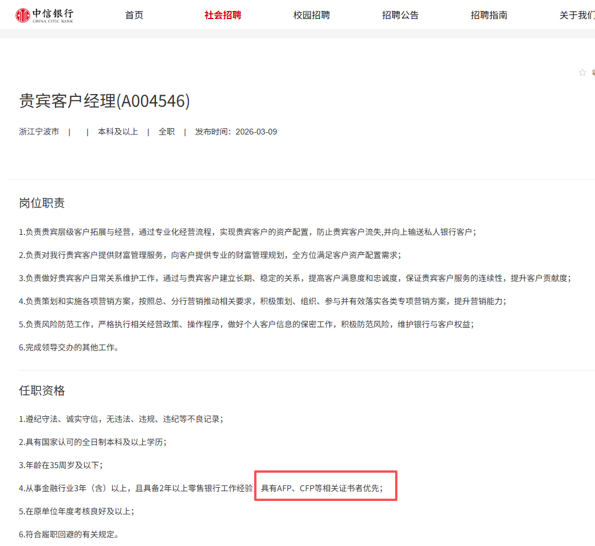Click the age requirement line 年龄在35周岁及以下
This screenshot has height=546, width=595.
coord(64,465)
